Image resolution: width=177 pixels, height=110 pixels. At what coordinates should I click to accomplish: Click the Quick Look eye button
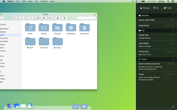(x=44, y=18)
